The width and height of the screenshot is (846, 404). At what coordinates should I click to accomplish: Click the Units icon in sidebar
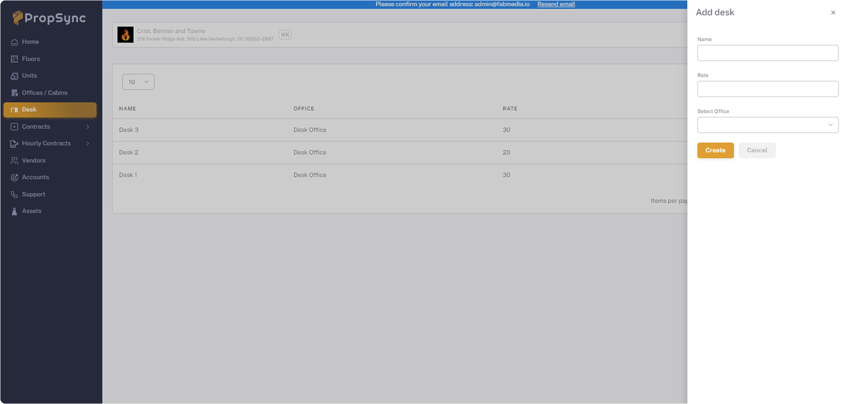(15, 76)
